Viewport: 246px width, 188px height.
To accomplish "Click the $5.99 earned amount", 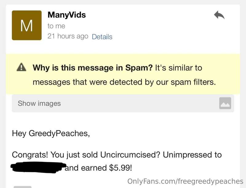I will 121,168.
